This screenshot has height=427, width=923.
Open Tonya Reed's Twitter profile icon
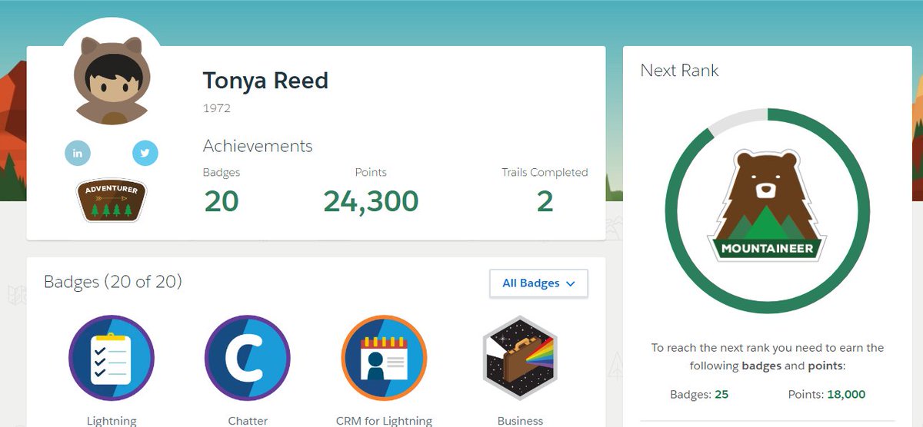[x=145, y=153]
